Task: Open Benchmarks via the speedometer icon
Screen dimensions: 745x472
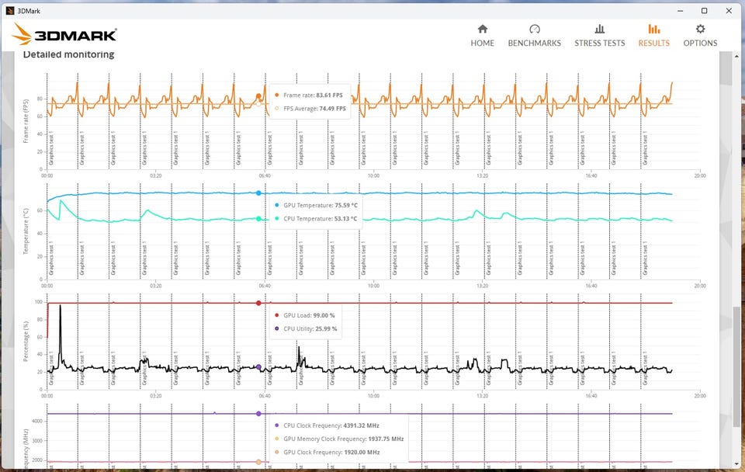Action: pos(534,29)
